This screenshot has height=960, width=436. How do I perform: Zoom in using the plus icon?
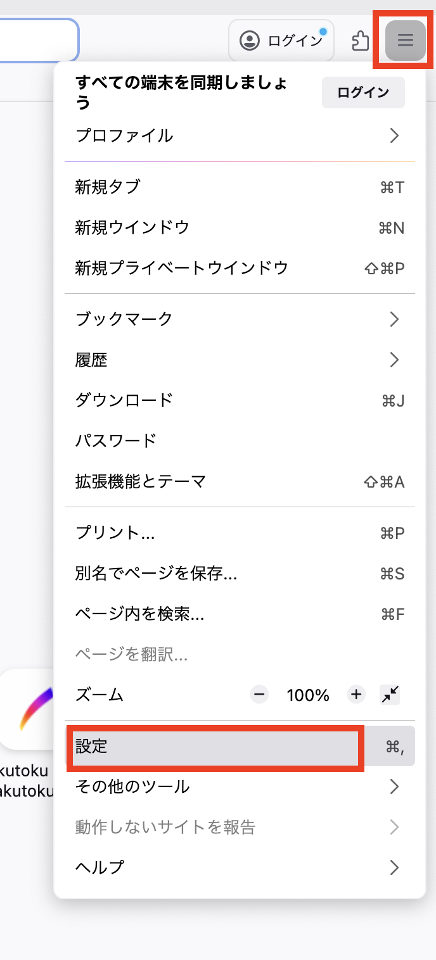356,695
